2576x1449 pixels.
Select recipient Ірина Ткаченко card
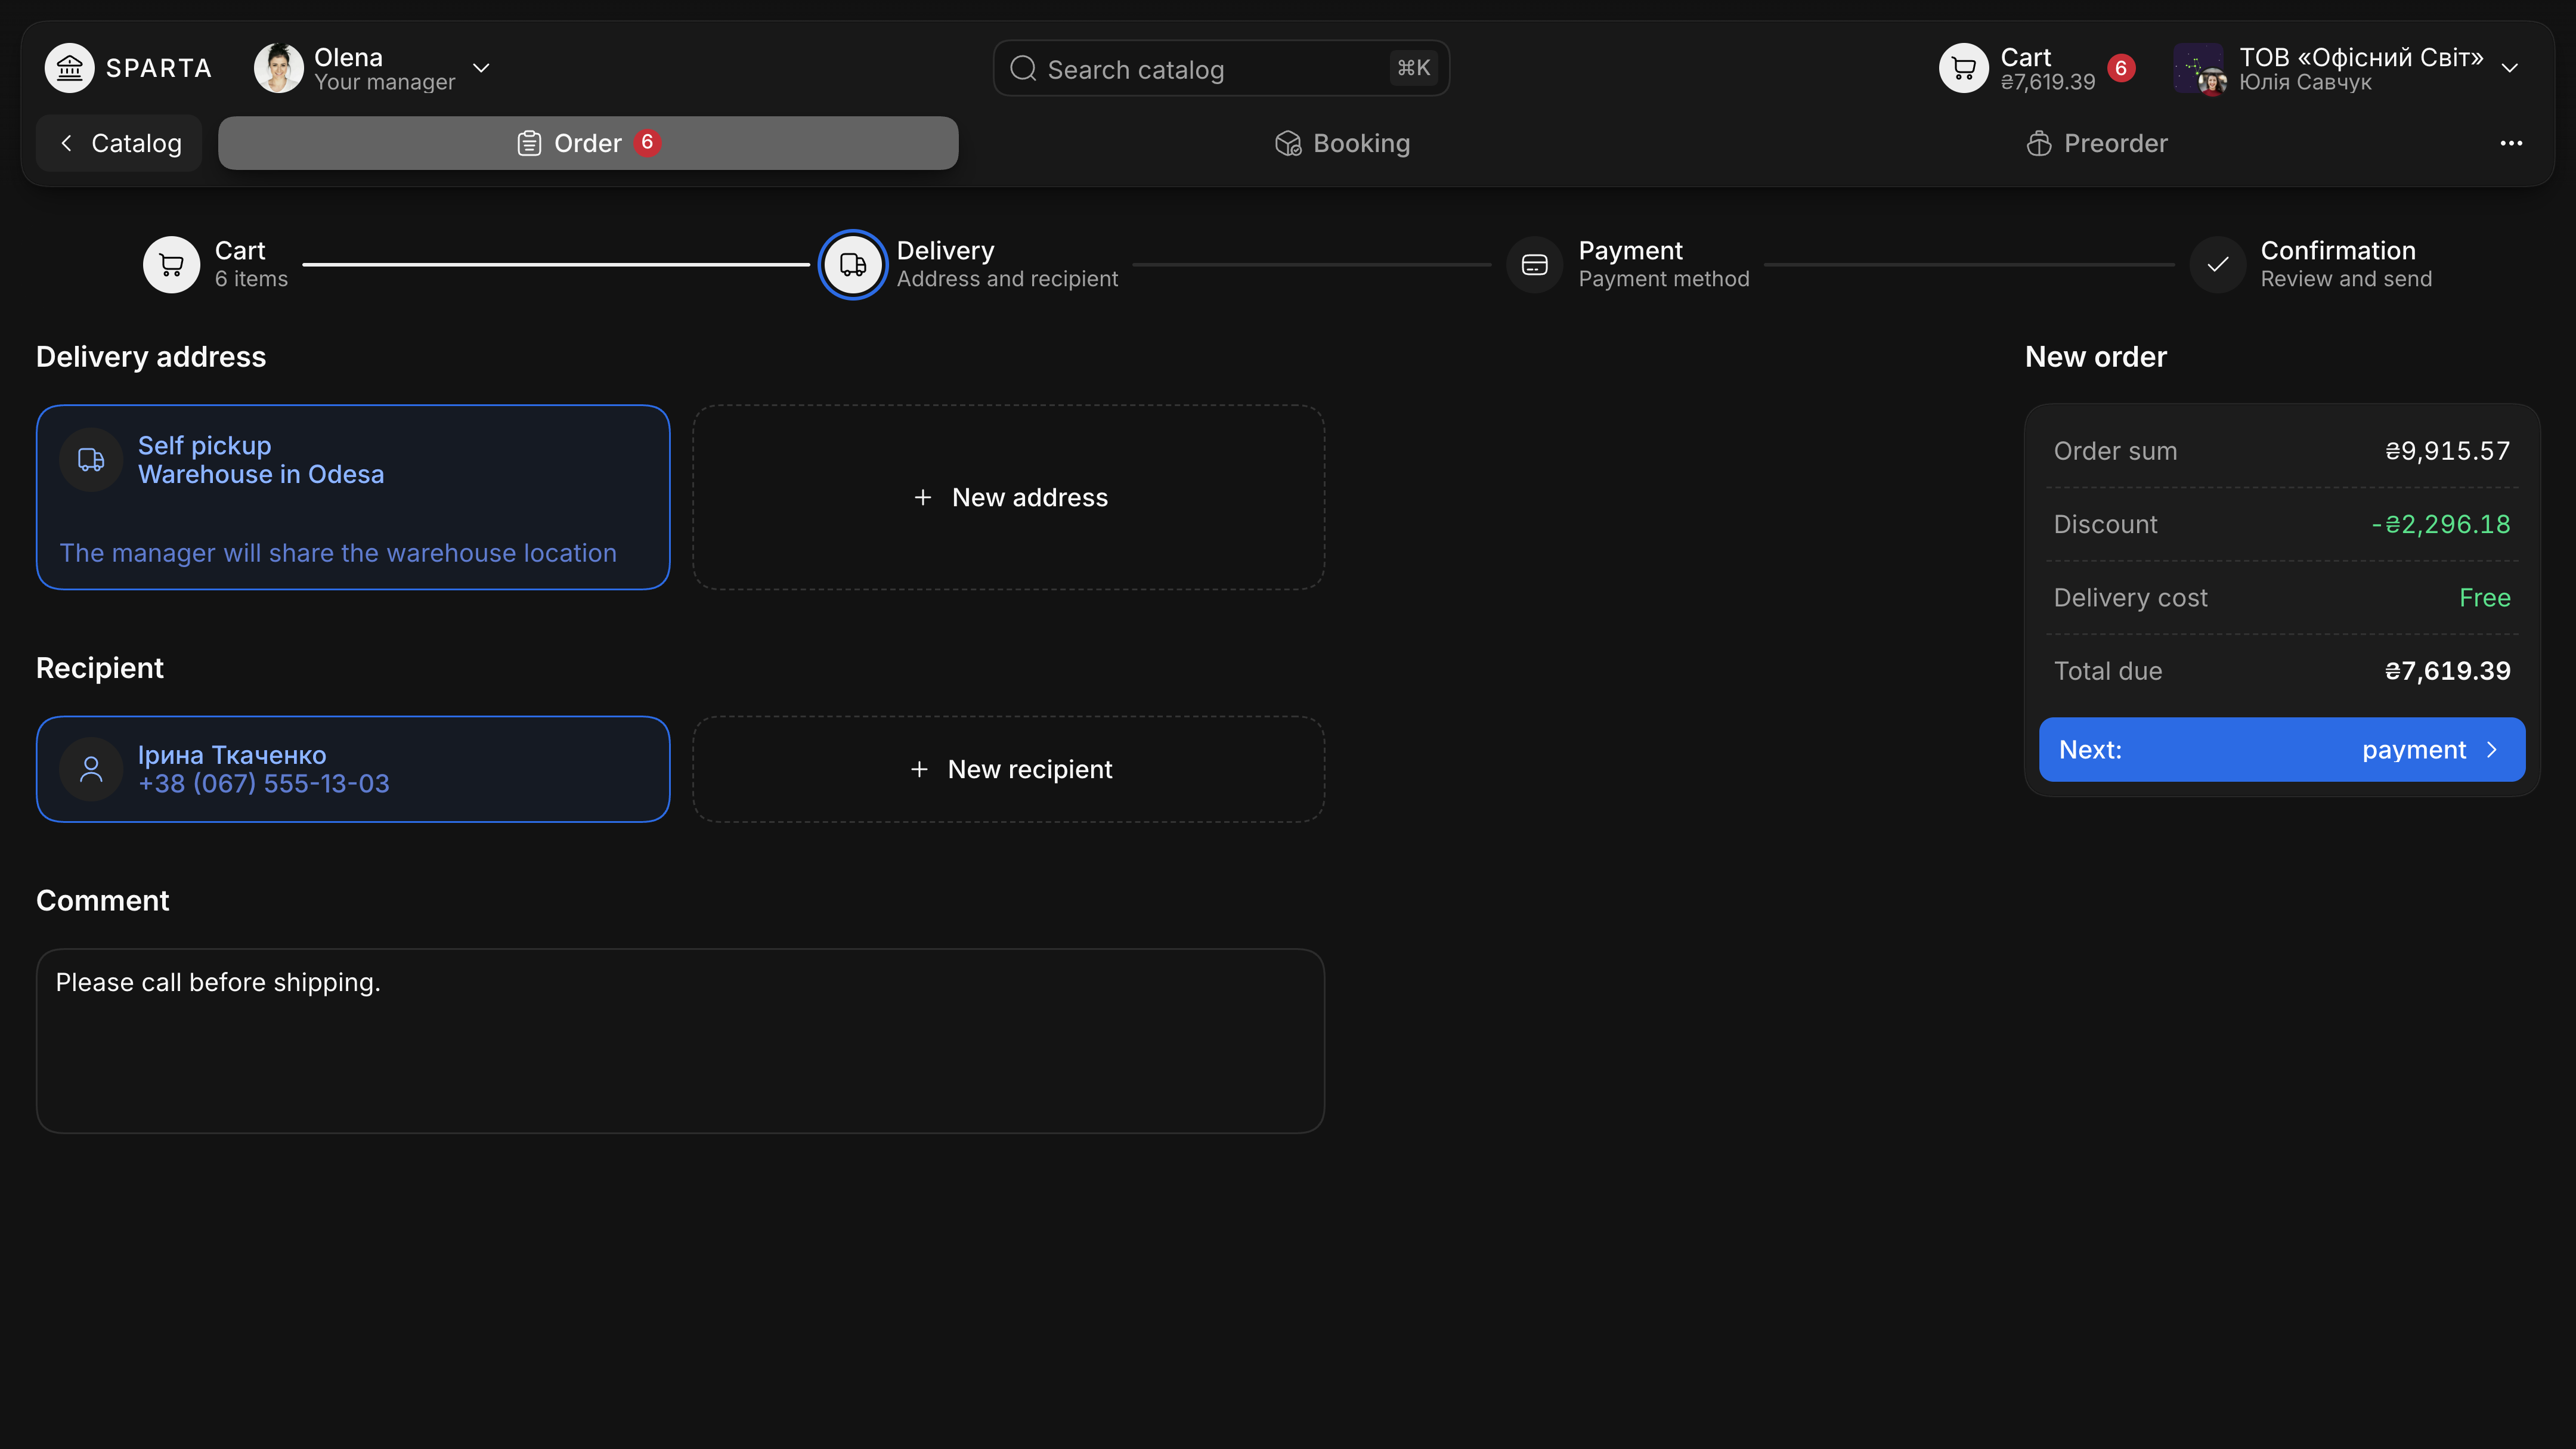(353, 769)
